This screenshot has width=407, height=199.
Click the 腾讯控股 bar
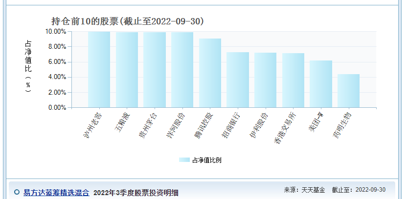[210, 73]
